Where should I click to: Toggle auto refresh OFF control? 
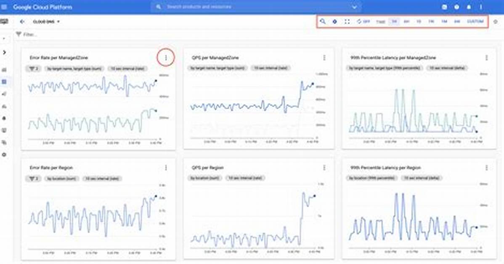pyautogui.click(x=363, y=21)
